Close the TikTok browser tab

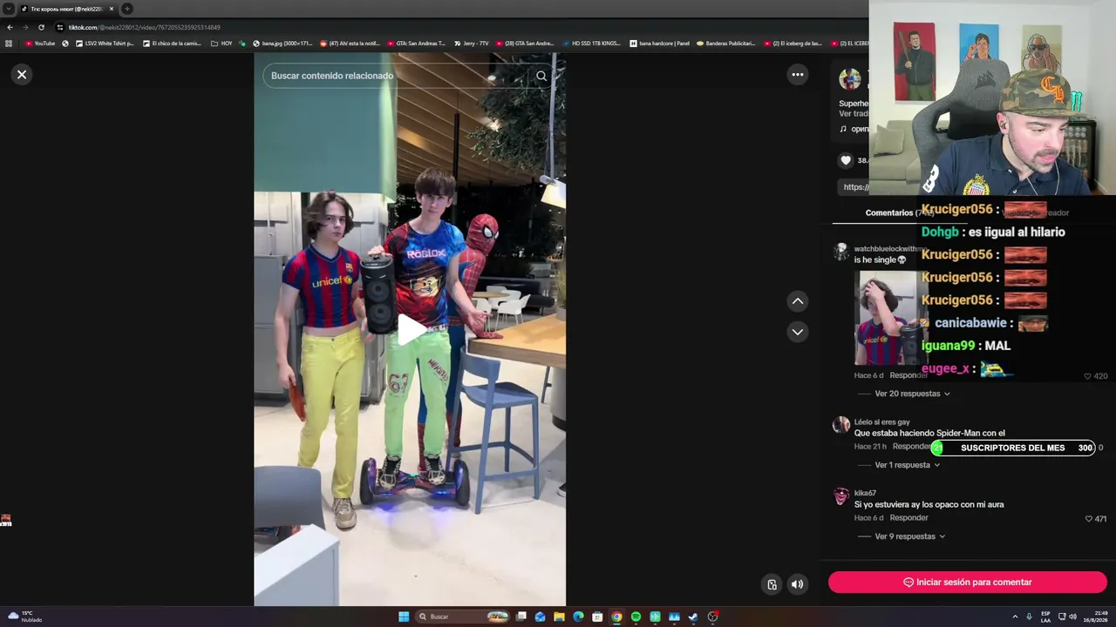pyautogui.click(x=112, y=9)
